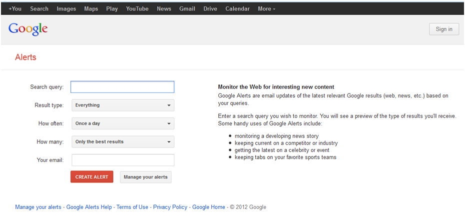Expand the More menu in top bar
This screenshot has height=223, width=465.
click(267, 9)
